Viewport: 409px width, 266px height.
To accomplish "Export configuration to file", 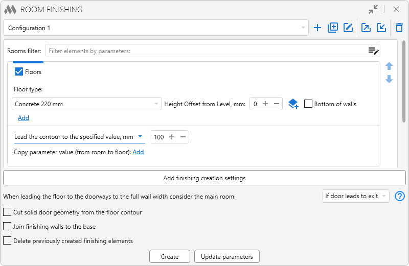I will 366,28.
